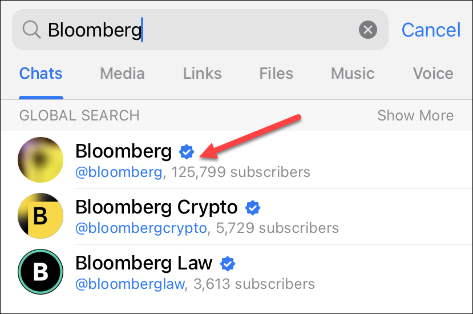Switch to the Music tab

[353, 74]
